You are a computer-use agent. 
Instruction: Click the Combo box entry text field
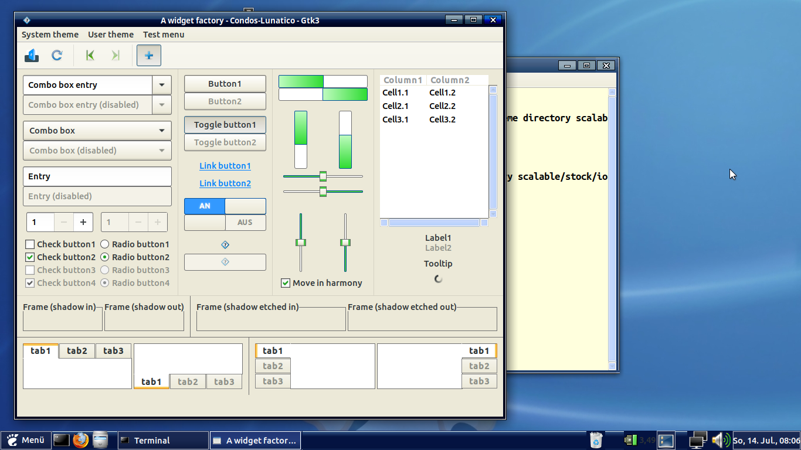88,85
